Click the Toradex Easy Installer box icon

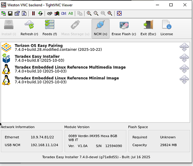(x=6, y=58)
